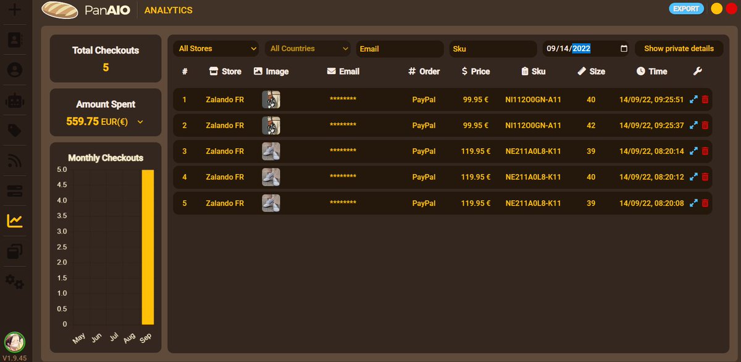Click the Time column header
This screenshot has height=362, width=741.
[651, 71]
